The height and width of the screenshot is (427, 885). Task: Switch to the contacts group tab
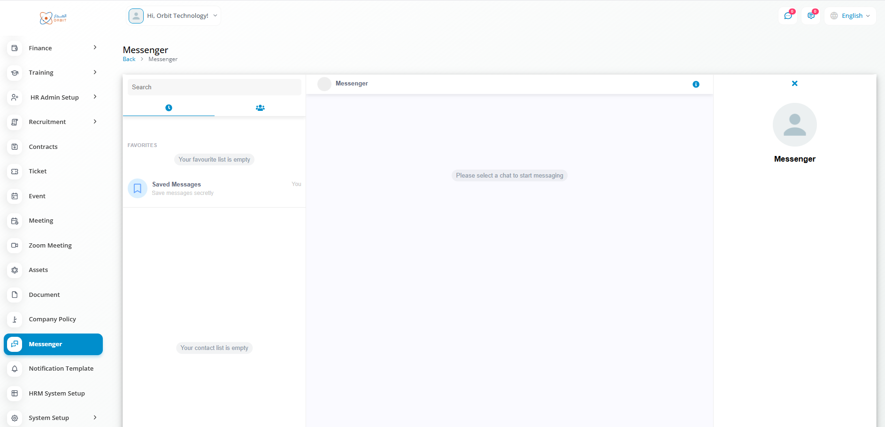pos(260,108)
